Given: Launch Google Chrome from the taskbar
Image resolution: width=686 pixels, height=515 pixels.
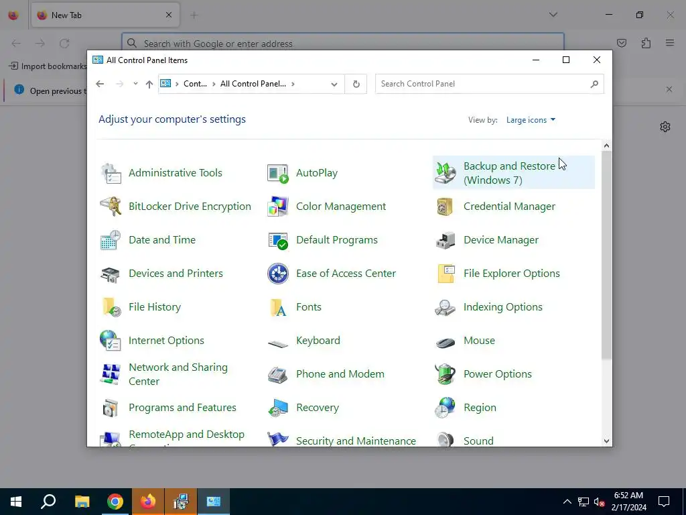Looking at the screenshot, I should coord(115,502).
